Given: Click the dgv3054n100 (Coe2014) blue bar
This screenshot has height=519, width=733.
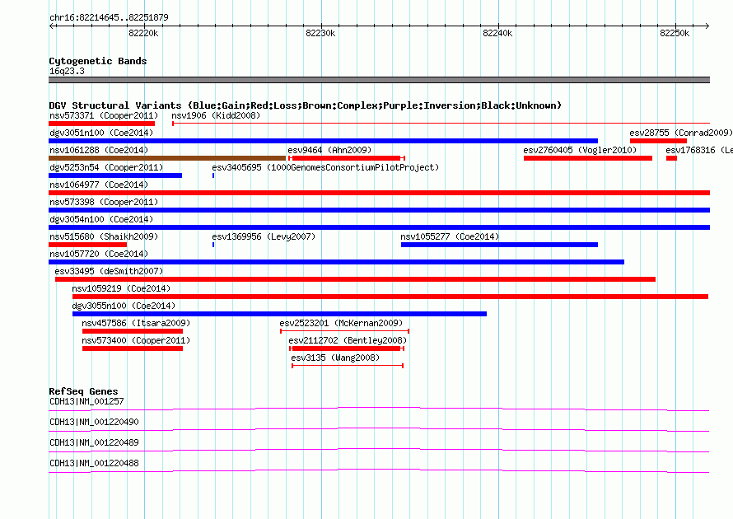Looking at the screenshot, I should tap(379, 227).
